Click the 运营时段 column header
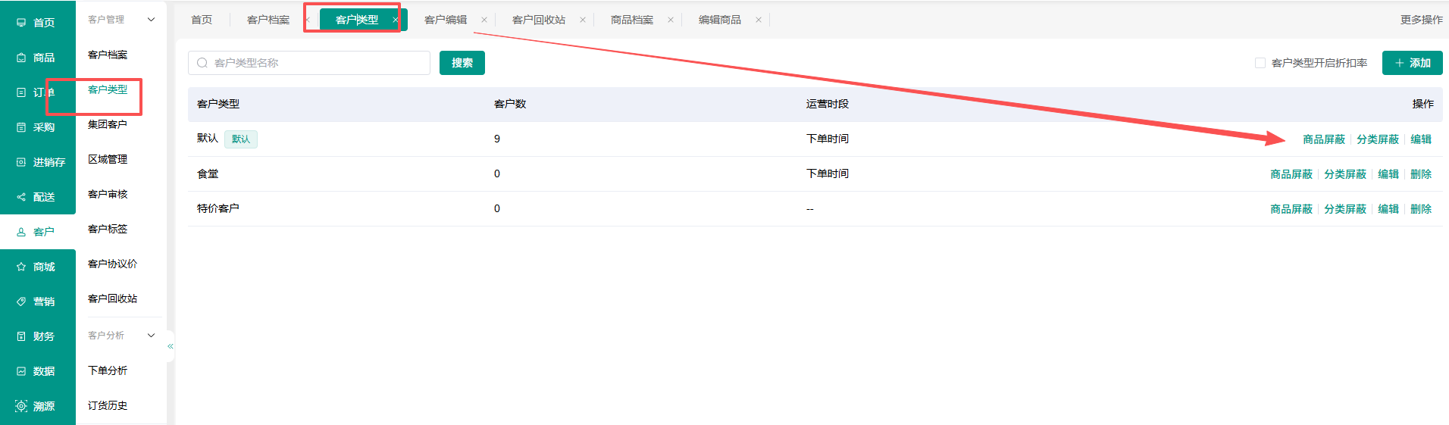 (x=828, y=104)
